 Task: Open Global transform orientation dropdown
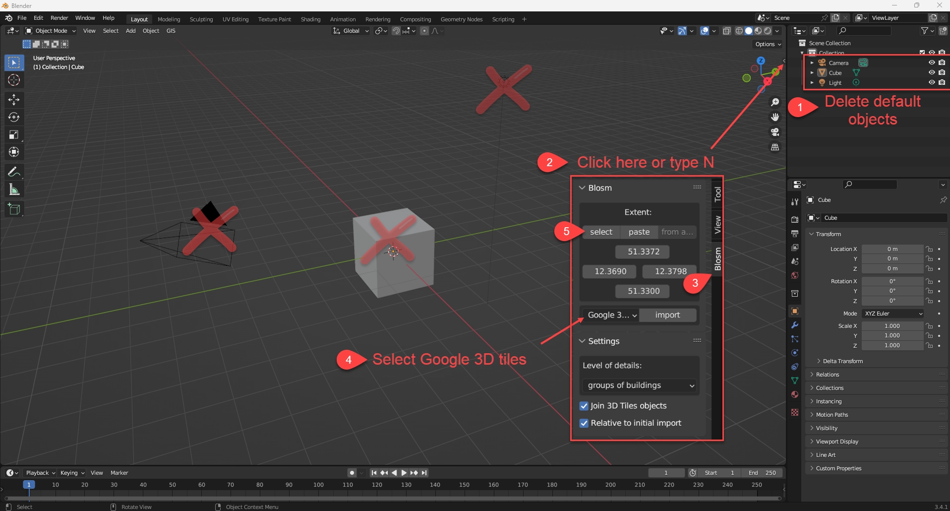pos(351,31)
